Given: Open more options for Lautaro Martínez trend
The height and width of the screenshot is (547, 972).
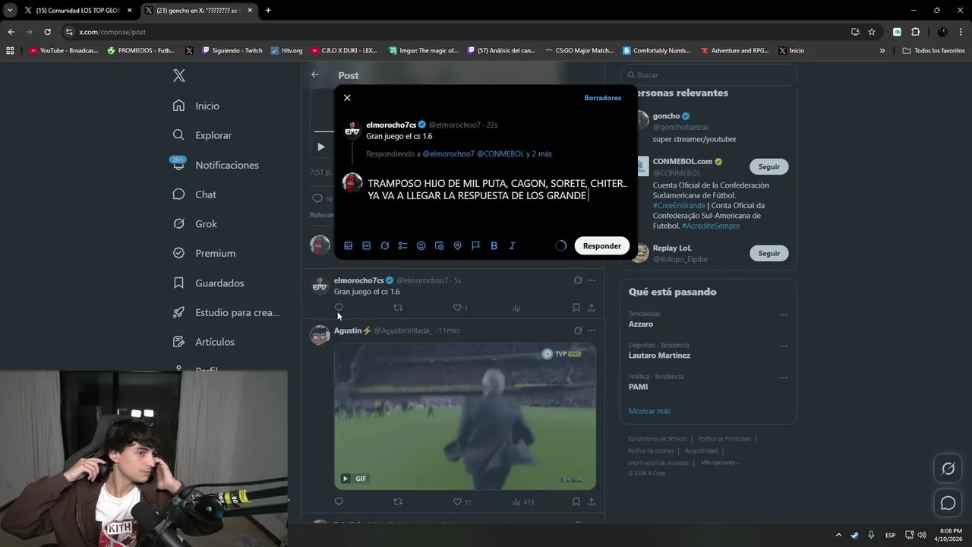Looking at the screenshot, I should point(784,346).
